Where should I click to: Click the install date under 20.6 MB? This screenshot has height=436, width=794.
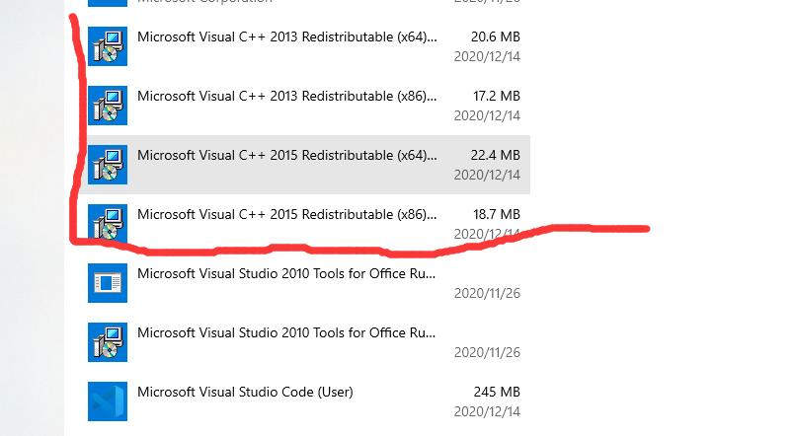click(x=487, y=56)
